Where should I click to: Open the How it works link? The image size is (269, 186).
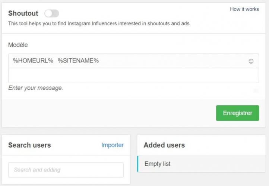(x=244, y=9)
